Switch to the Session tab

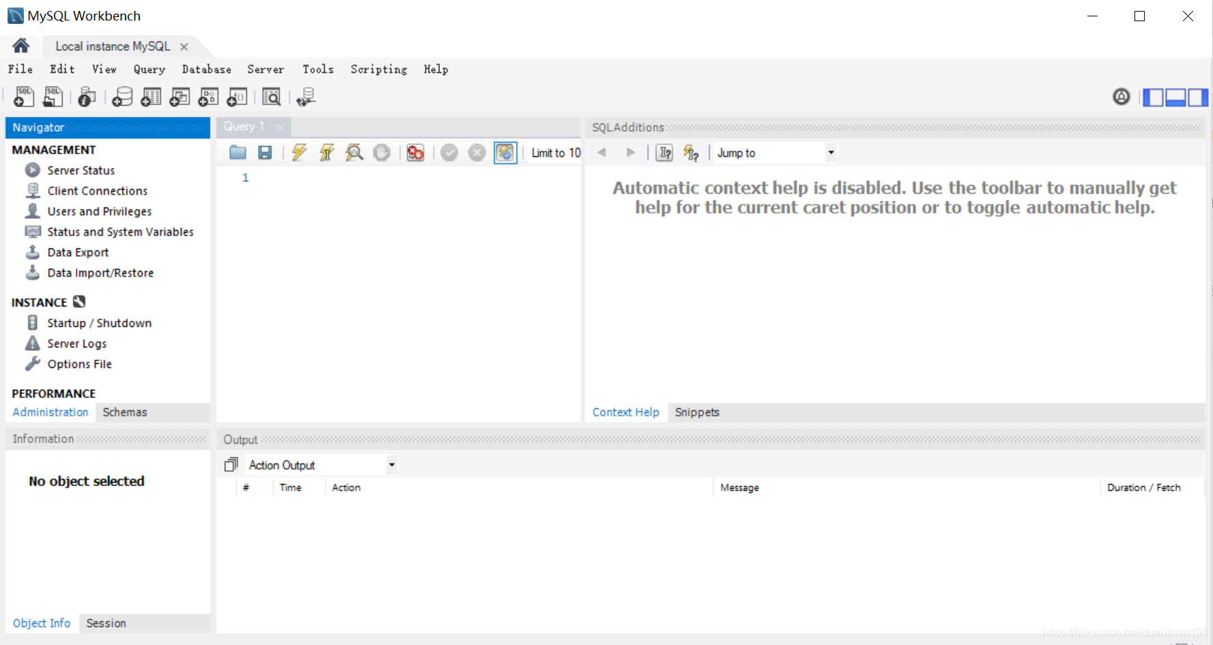tap(106, 623)
